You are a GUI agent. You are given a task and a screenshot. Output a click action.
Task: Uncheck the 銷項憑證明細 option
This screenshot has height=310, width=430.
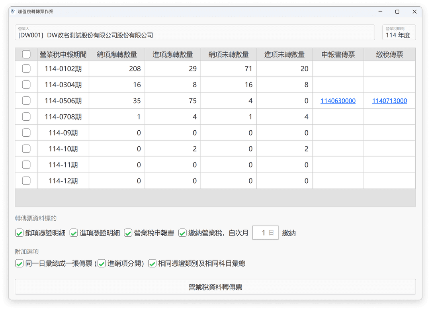tap(19, 233)
